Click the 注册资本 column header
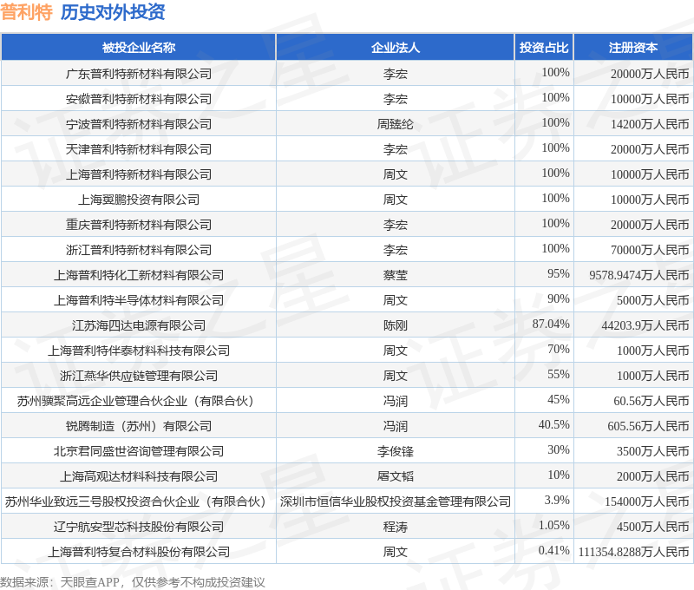Screen dimensions: 694x590 pos(633,48)
